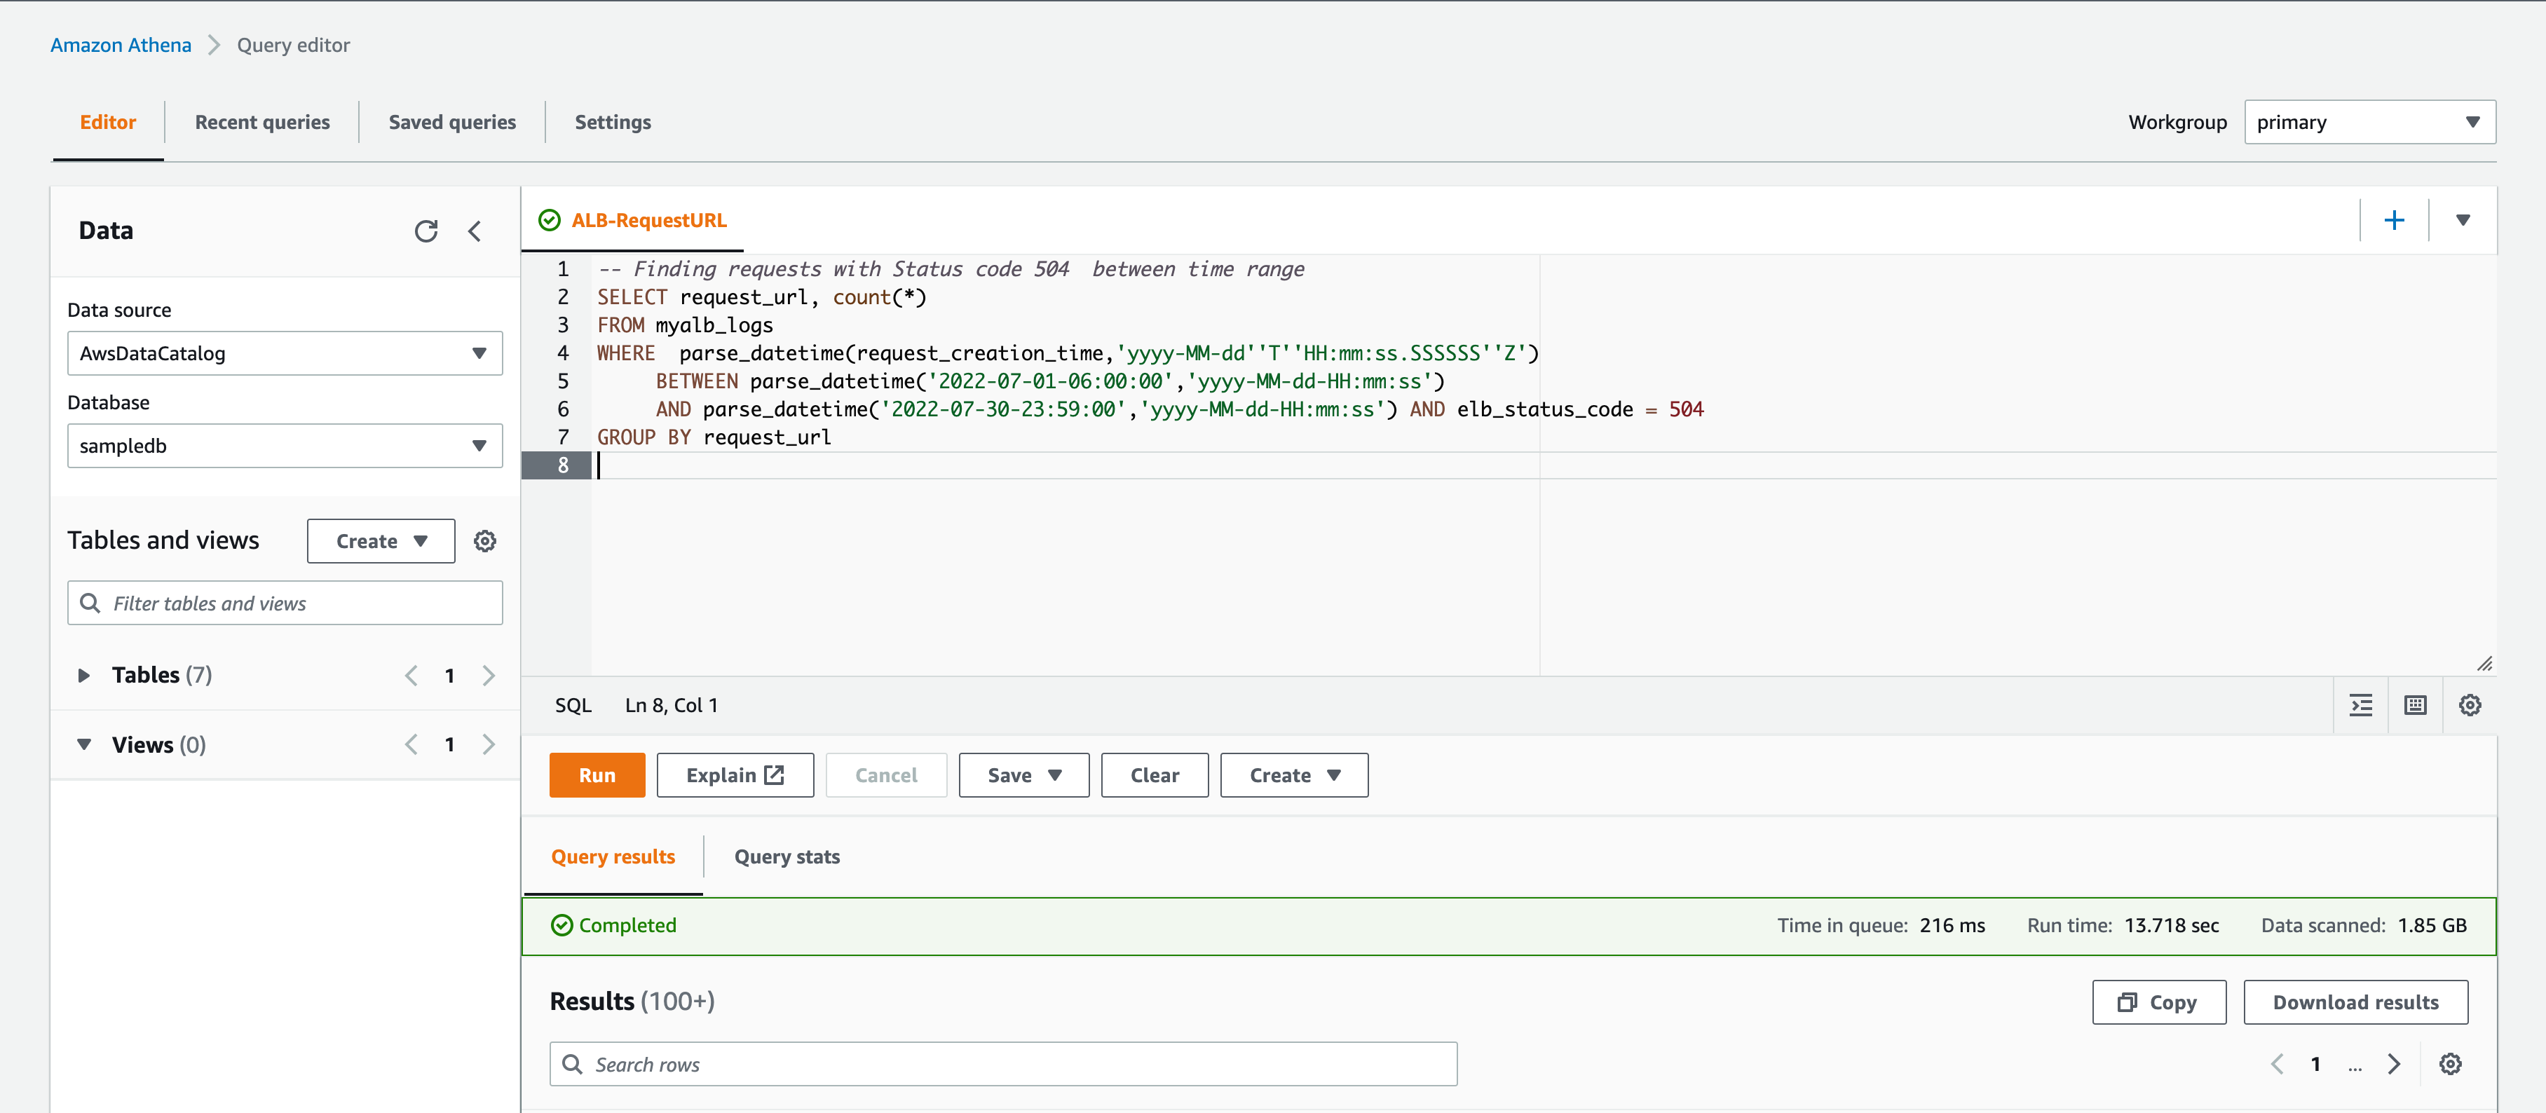Click the Download results button

click(2355, 1002)
